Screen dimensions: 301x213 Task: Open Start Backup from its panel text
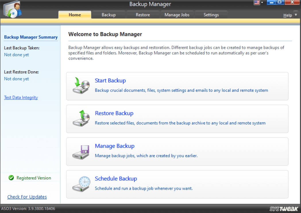coord(110,81)
